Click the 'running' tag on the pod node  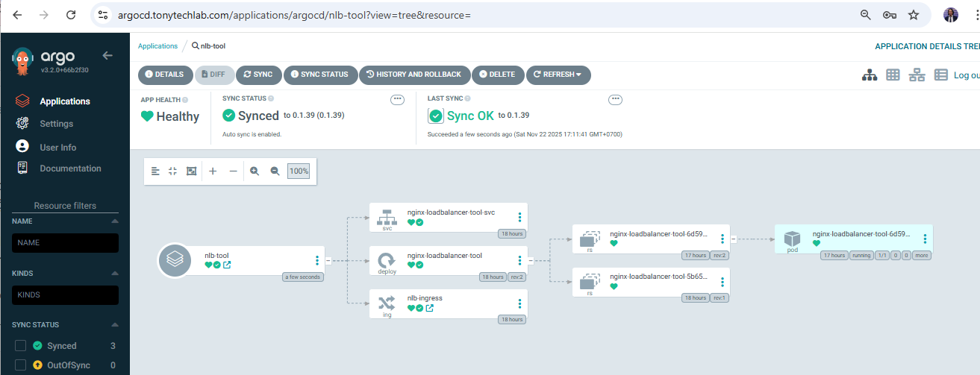tap(861, 255)
